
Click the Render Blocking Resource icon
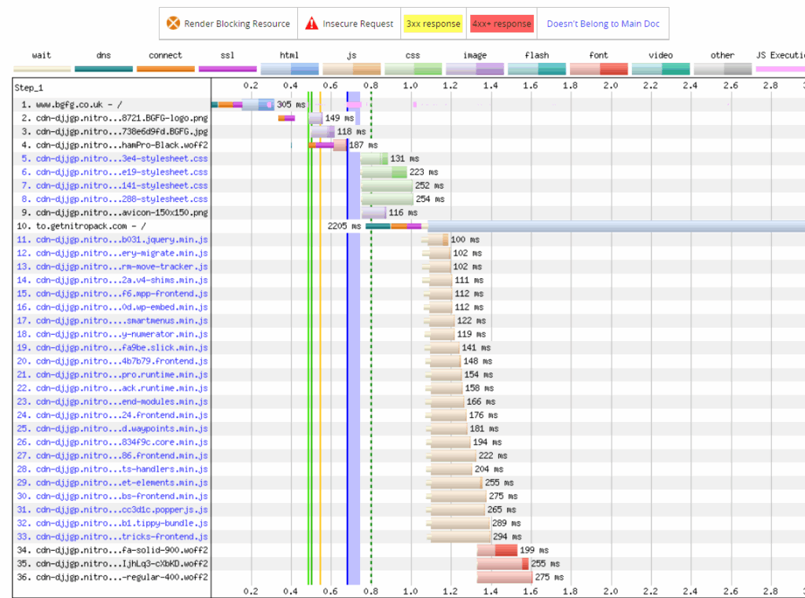175,24
